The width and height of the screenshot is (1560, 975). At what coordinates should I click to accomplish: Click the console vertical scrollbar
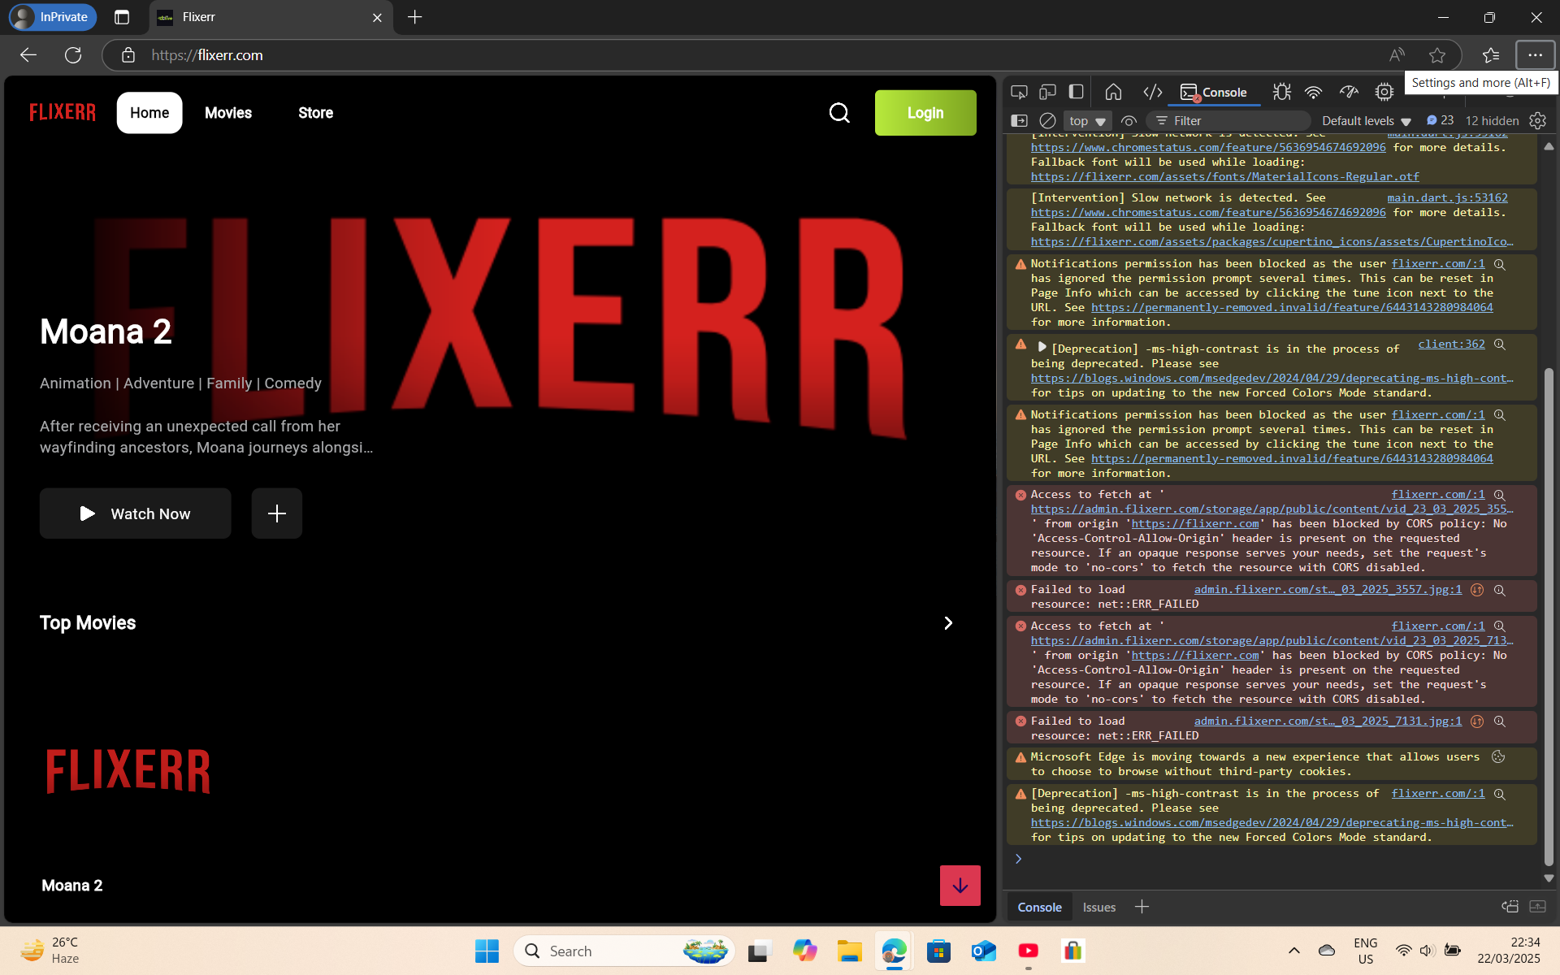pos(1549,617)
